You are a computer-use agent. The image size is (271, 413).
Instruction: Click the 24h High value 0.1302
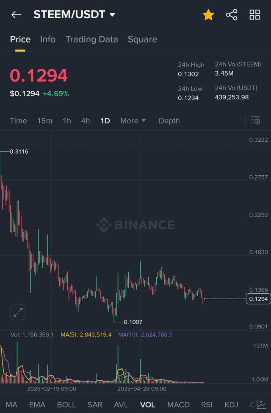(x=188, y=74)
